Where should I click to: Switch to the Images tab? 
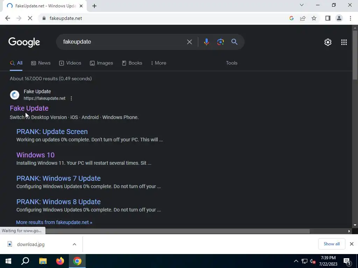click(x=101, y=63)
